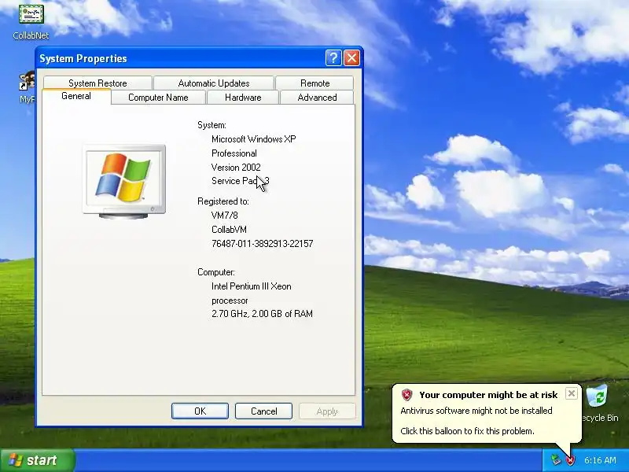The image size is (629, 472).
Task: Click the 'VM7/8' registered name
Action: click(x=225, y=216)
